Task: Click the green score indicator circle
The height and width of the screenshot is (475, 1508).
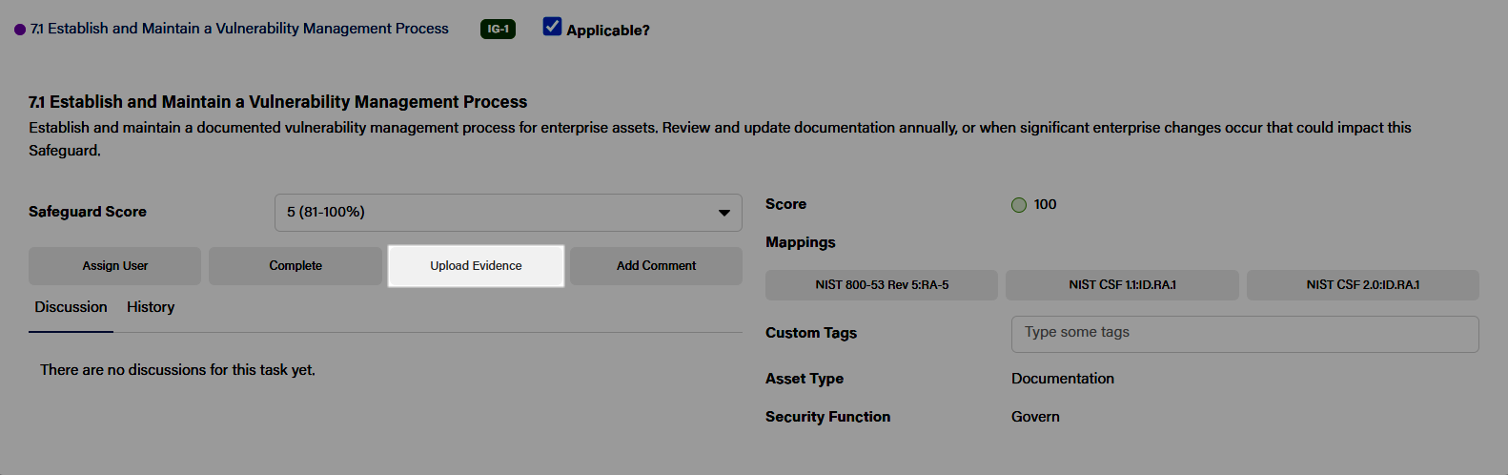Action: coord(1019,205)
